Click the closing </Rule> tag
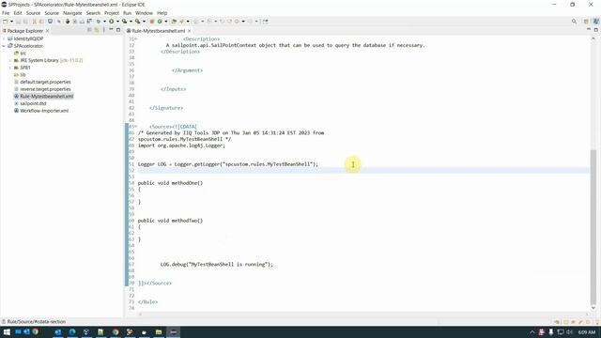 tap(147, 302)
